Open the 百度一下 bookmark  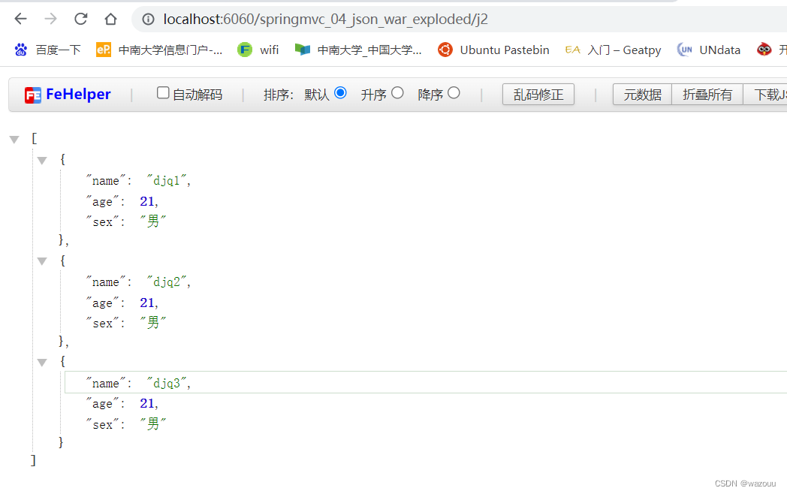click(x=47, y=50)
